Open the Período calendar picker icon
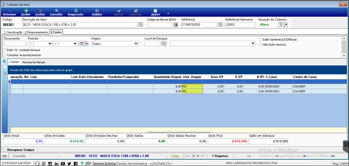The height and width of the screenshot is (166, 349). point(81,44)
